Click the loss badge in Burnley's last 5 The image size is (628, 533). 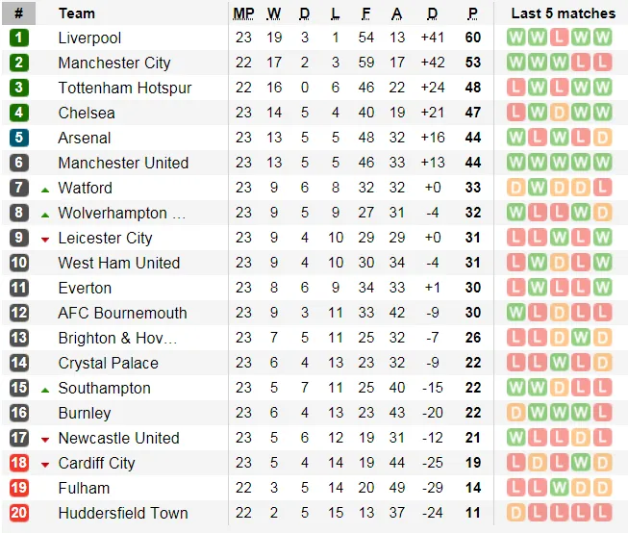(x=602, y=413)
